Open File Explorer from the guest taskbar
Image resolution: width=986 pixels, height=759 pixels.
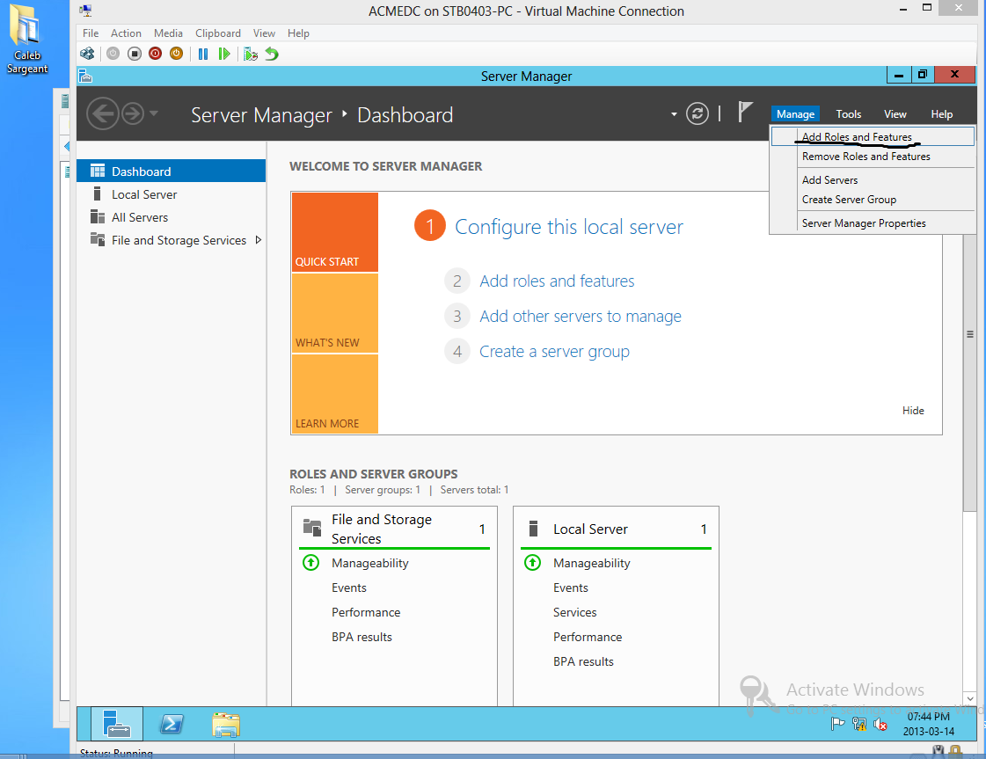pyautogui.click(x=226, y=725)
